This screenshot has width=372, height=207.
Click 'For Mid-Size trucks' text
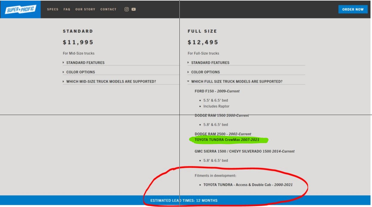click(x=79, y=53)
